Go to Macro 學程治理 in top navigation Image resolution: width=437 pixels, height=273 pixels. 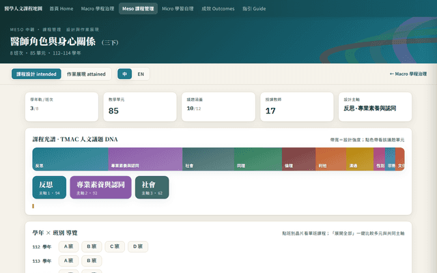[98, 9]
